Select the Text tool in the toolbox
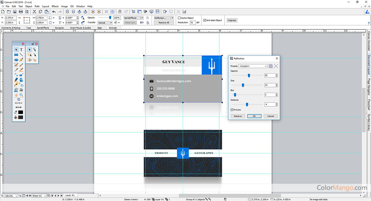Image resolution: width=371 pixels, height=201 pixels. [21, 50]
